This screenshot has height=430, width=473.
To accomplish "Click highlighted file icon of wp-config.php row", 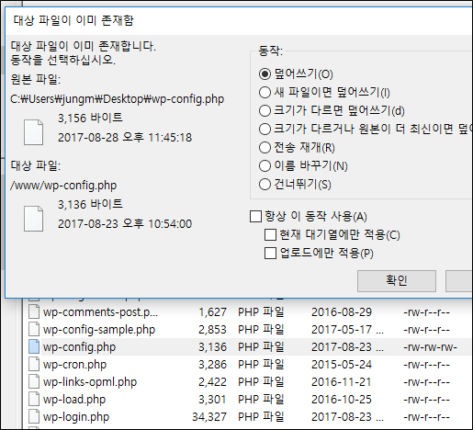I will coord(34,347).
